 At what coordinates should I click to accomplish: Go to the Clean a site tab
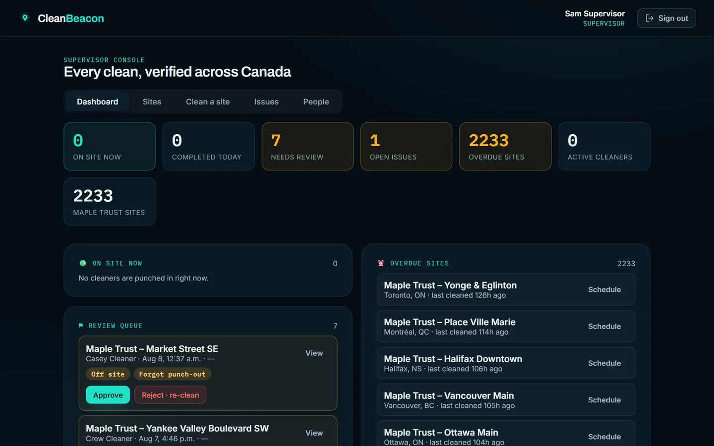coord(208,102)
